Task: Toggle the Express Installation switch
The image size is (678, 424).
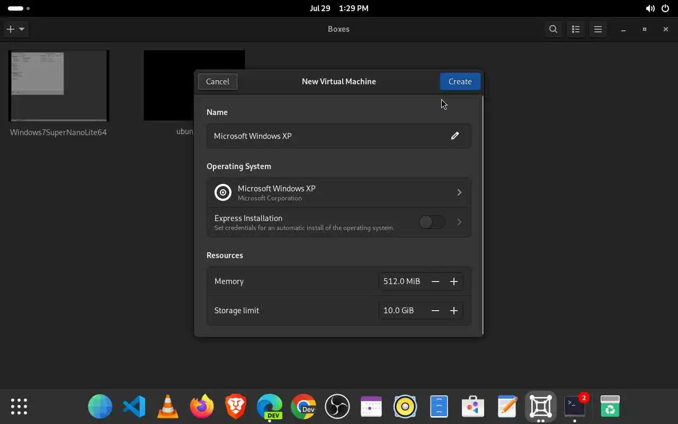Action: pos(432,222)
